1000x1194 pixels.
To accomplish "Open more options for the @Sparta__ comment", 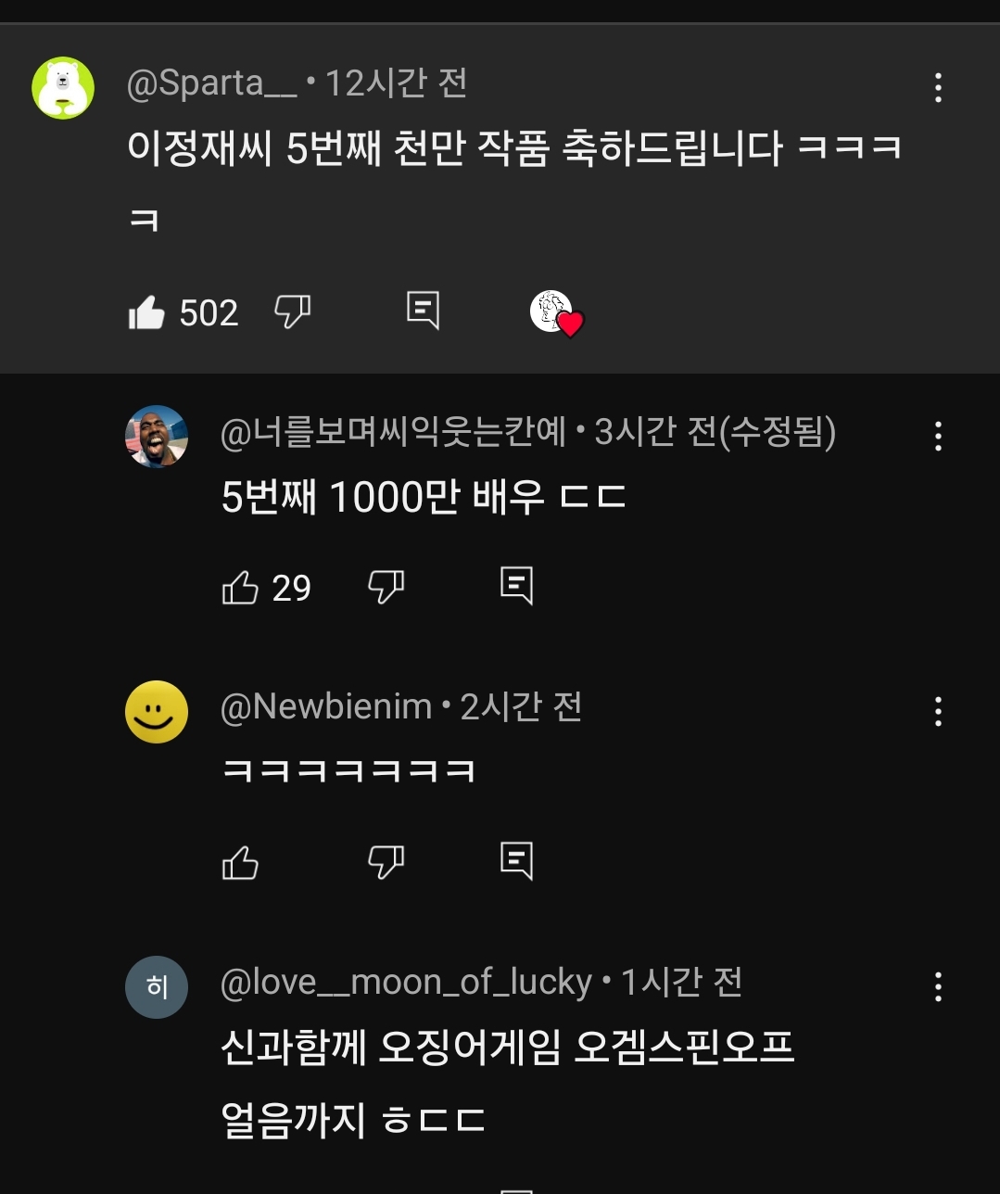I will click(938, 87).
